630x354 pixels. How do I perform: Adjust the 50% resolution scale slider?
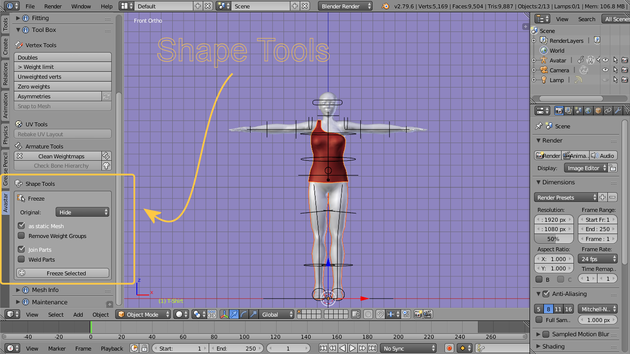point(553,239)
